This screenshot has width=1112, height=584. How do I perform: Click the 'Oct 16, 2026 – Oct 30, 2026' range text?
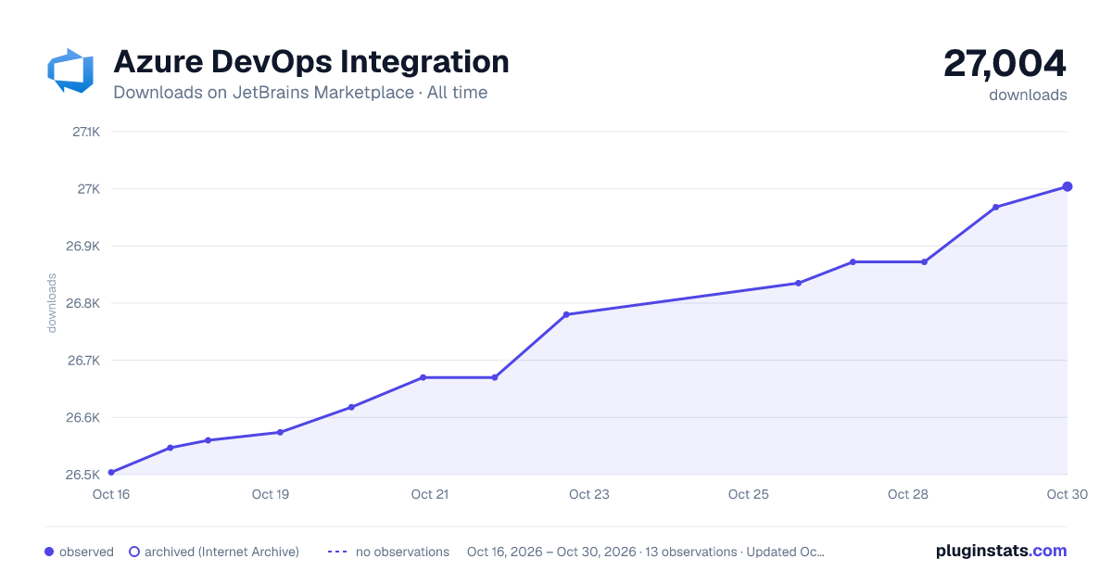[x=551, y=552]
